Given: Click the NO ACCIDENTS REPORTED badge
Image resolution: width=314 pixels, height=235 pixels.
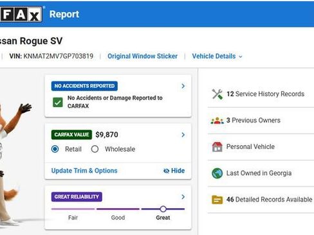Looking at the screenshot, I should tap(84, 86).
